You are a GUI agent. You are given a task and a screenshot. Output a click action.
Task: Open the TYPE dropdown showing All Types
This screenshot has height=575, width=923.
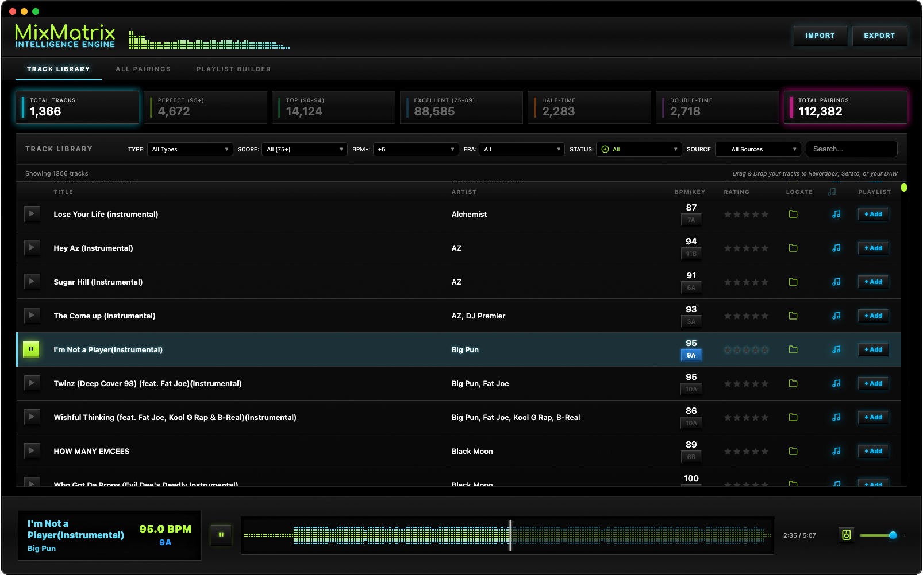pos(190,149)
